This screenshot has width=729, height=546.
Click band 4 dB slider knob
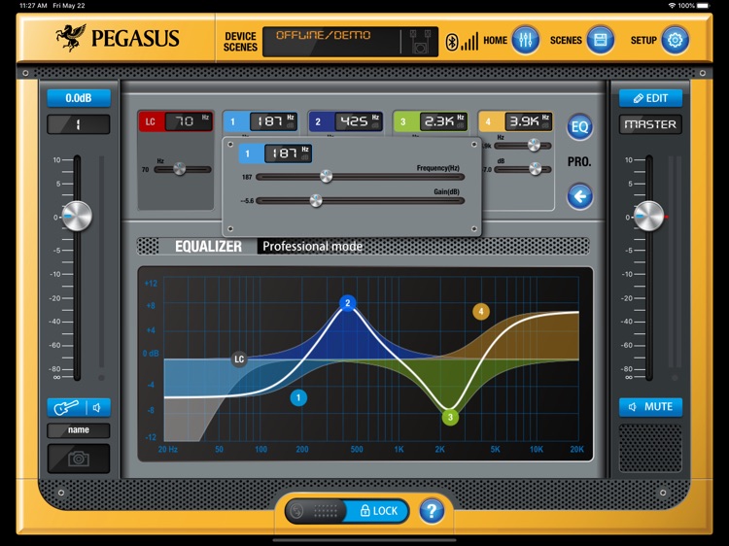click(x=536, y=169)
